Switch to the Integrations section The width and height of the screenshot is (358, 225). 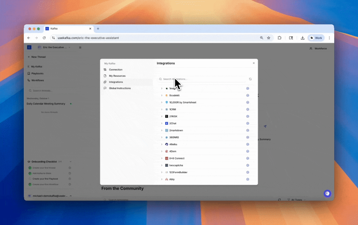point(116,82)
